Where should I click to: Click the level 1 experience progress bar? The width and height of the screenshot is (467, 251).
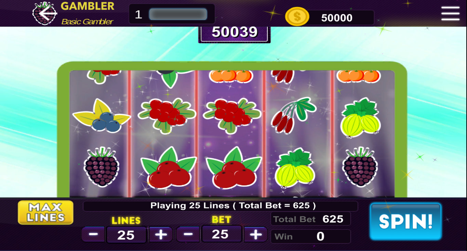(x=178, y=14)
